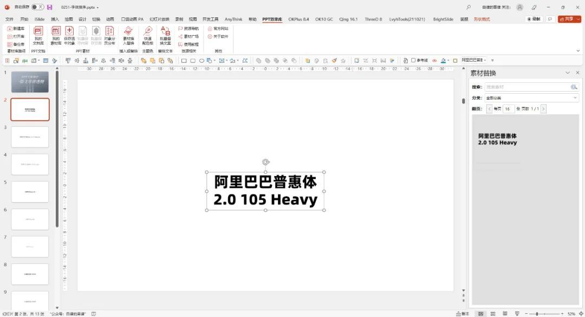Close 素材替换 pane
Image resolution: width=585 pixels, height=317 pixels.
577,73
